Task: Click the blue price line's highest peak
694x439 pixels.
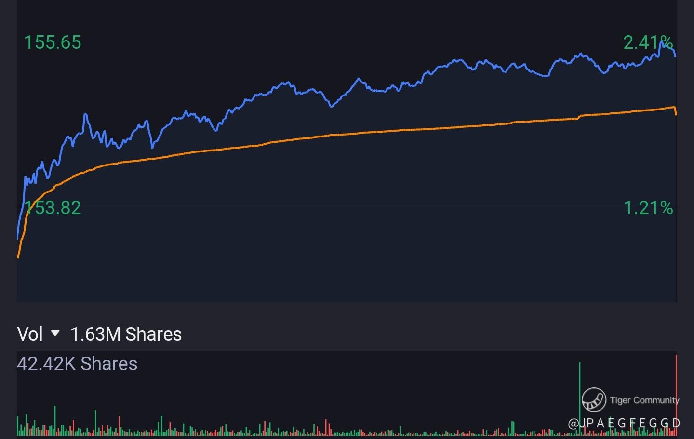Action: pyautogui.click(x=661, y=41)
